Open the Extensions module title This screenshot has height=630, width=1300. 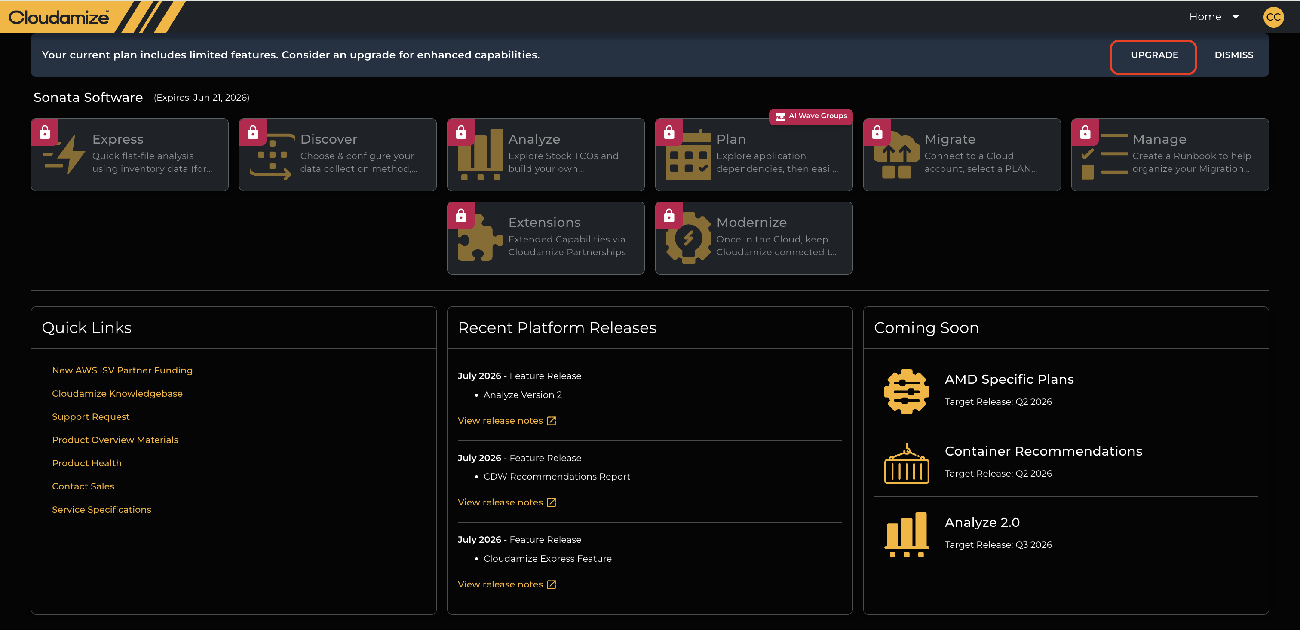click(544, 223)
